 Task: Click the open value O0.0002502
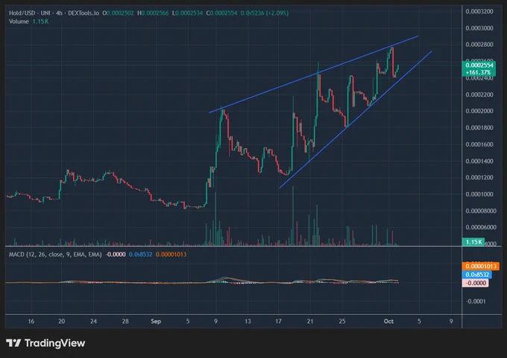click(x=118, y=13)
